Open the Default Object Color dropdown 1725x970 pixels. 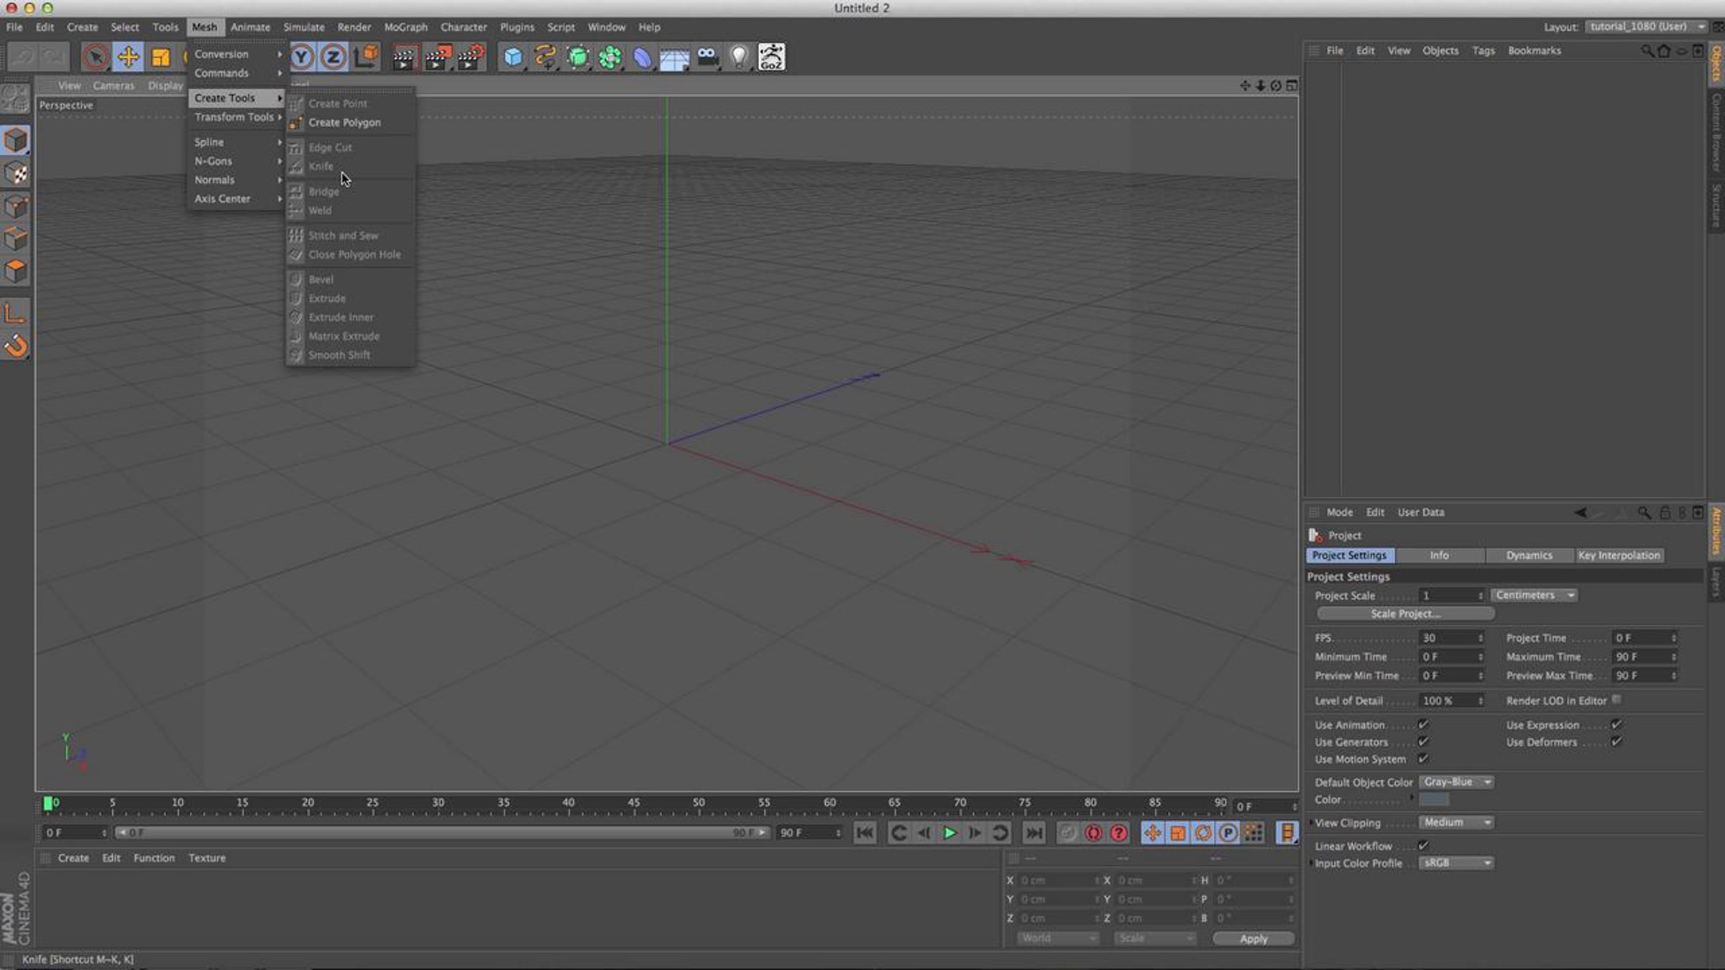1456,782
